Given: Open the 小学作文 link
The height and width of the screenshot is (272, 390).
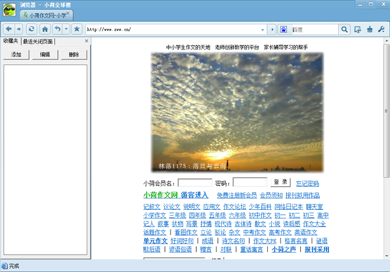Looking at the screenshot, I should click(x=155, y=215).
